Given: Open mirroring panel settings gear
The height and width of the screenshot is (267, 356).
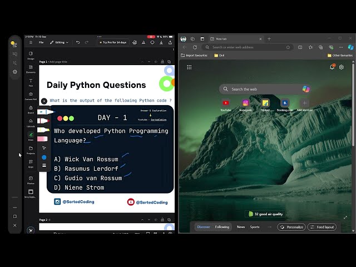Looking at the screenshot, I should click(15, 72).
